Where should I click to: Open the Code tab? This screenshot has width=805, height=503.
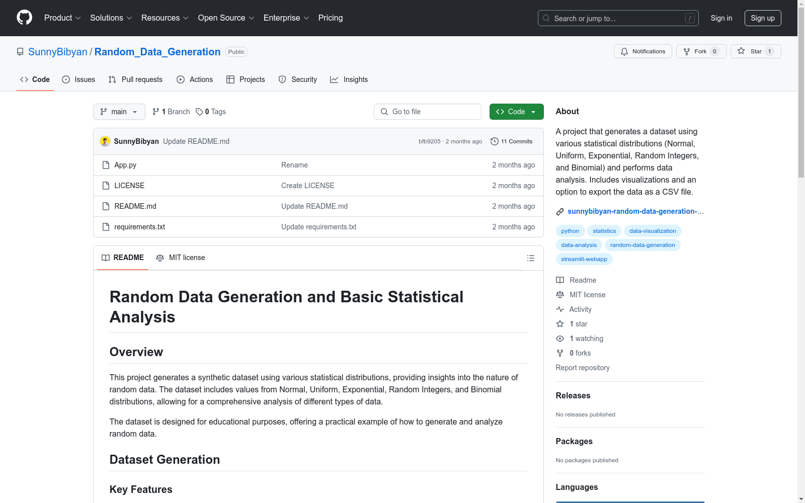[x=35, y=79]
